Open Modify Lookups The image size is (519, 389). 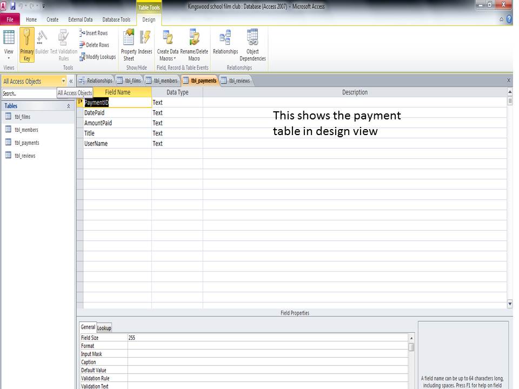98,57
